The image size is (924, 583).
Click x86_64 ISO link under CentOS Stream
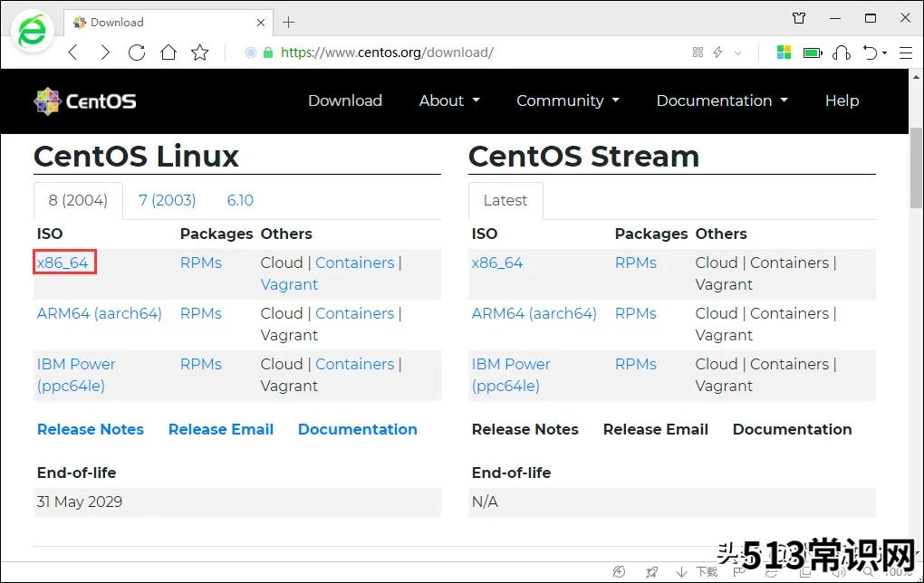[496, 263]
